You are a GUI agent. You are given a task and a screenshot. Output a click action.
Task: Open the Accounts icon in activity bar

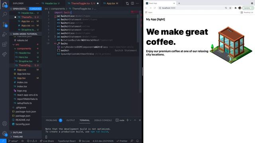pos(4,124)
